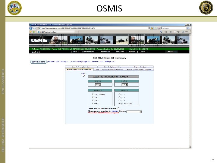Open OSMIS INFO in the navigation bar

(120, 52)
